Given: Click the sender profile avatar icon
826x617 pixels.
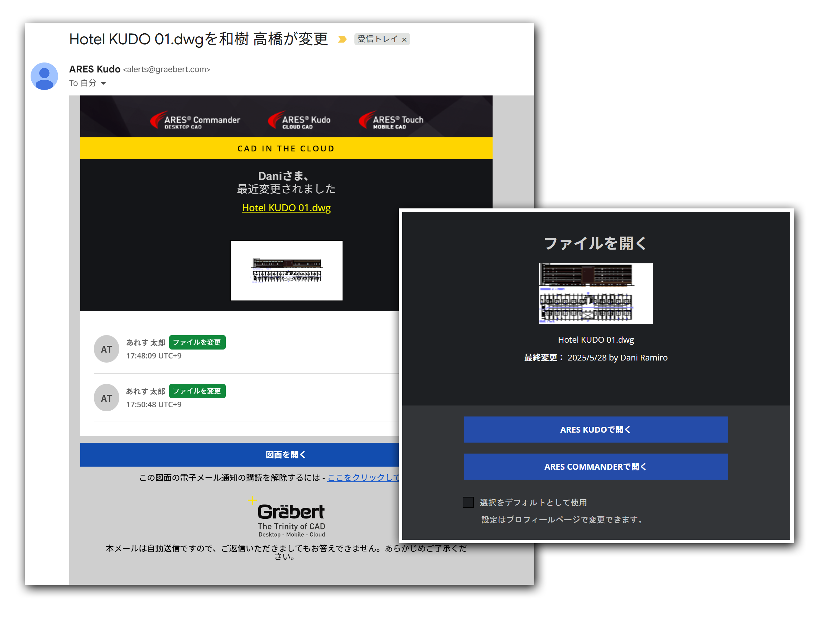Looking at the screenshot, I should [44, 76].
